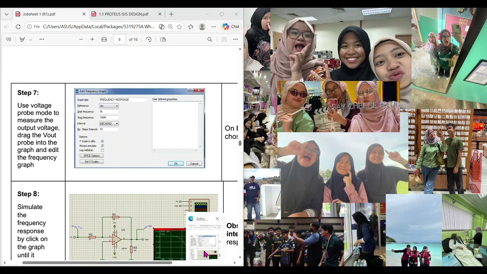Toggle Always simulate checkbox
The image size is (487, 274).
click(102, 146)
